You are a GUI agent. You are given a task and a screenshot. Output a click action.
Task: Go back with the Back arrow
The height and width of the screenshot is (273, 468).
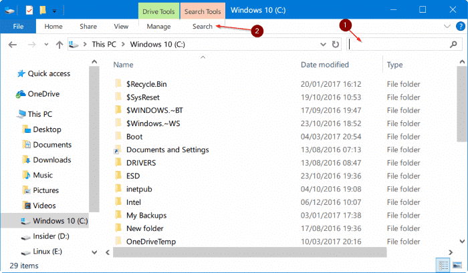click(x=13, y=45)
